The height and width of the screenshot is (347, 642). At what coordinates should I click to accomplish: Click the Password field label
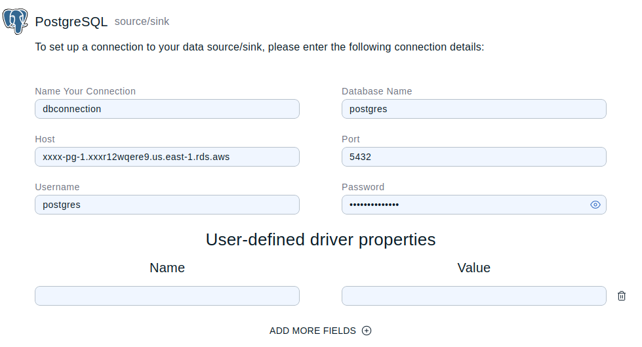tap(363, 187)
